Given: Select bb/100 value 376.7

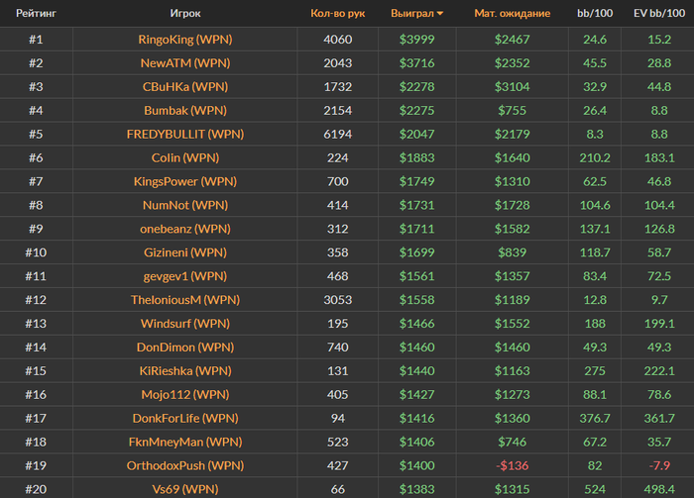Looking at the screenshot, I should pyautogui.click(x=595, y=419).
